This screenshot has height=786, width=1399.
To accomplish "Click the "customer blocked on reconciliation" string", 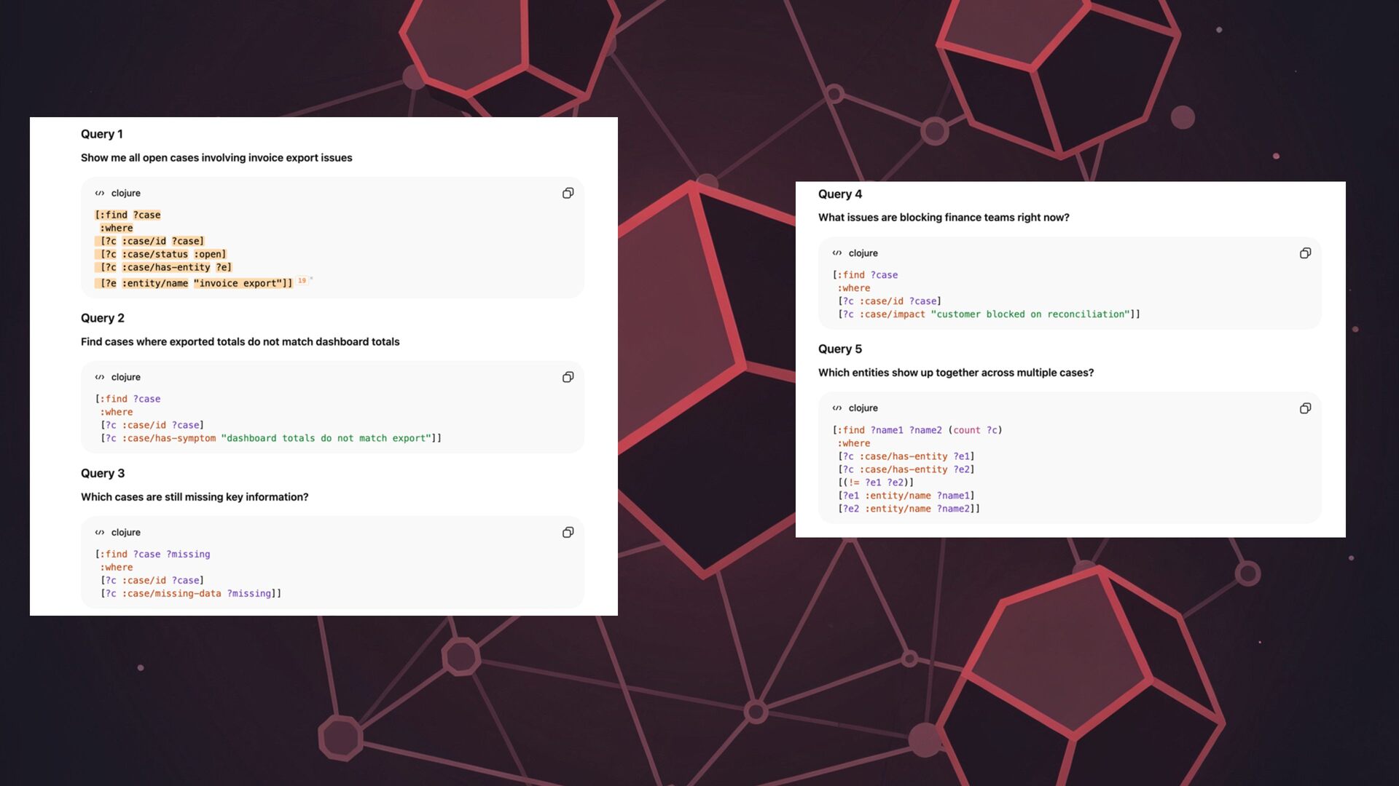I will (1030, 314).
